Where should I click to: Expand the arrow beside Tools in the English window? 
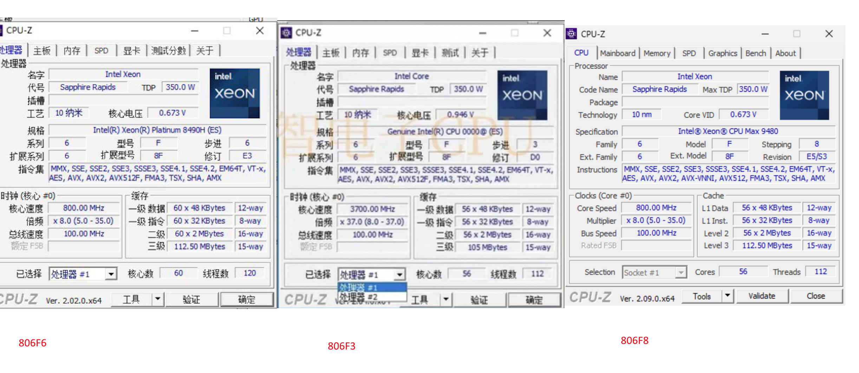coord(728,296)
